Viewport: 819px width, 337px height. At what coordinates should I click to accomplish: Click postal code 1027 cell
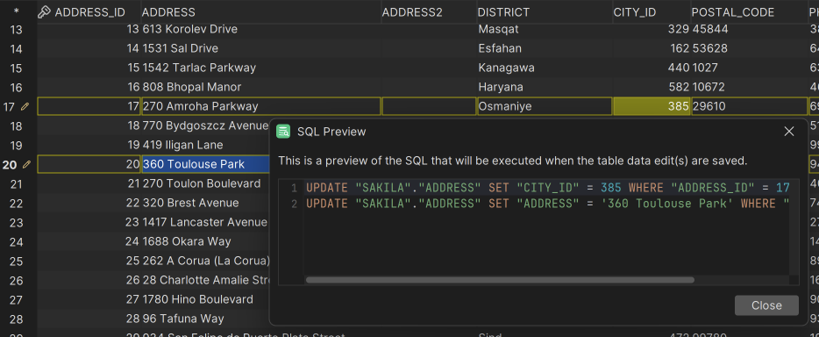pos(749,68)
